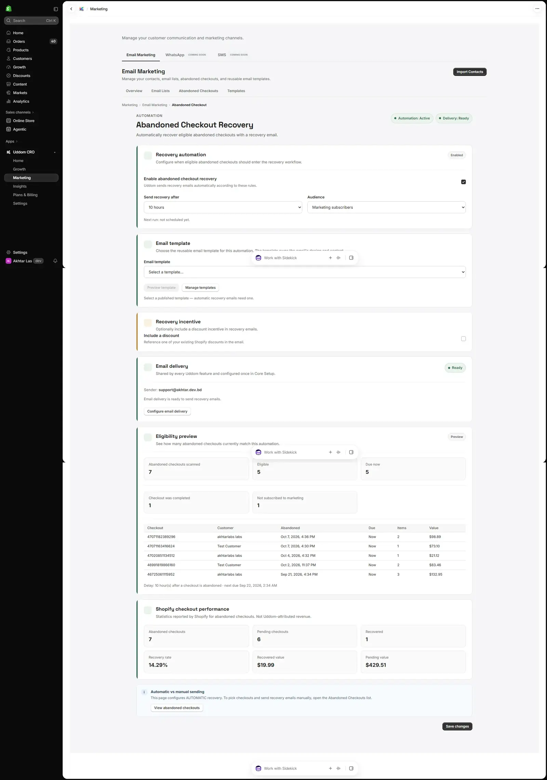Screen dimensions: 547x780
Task: Click the Search field in sidebar
Action: [31, 21]
